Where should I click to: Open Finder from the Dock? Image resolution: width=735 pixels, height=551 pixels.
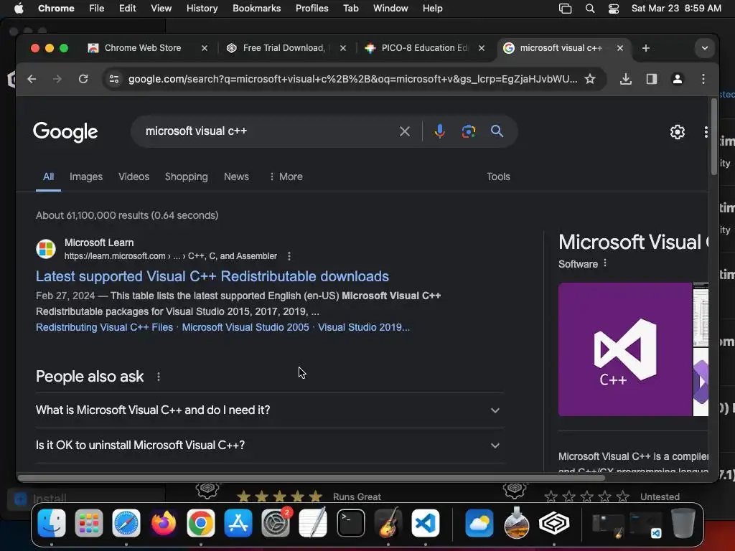(52, 523)
